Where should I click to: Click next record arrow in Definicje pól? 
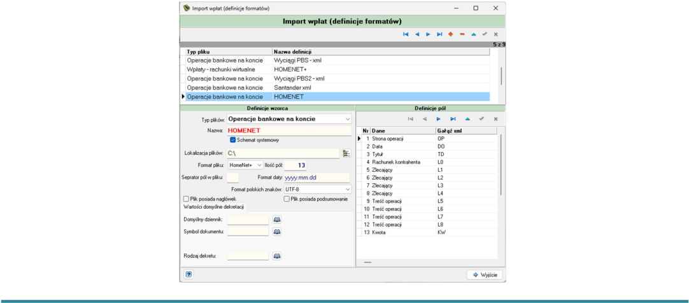coord(438,118)
